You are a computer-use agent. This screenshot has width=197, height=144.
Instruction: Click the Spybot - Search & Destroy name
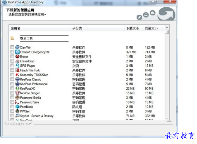coord(37,116)
